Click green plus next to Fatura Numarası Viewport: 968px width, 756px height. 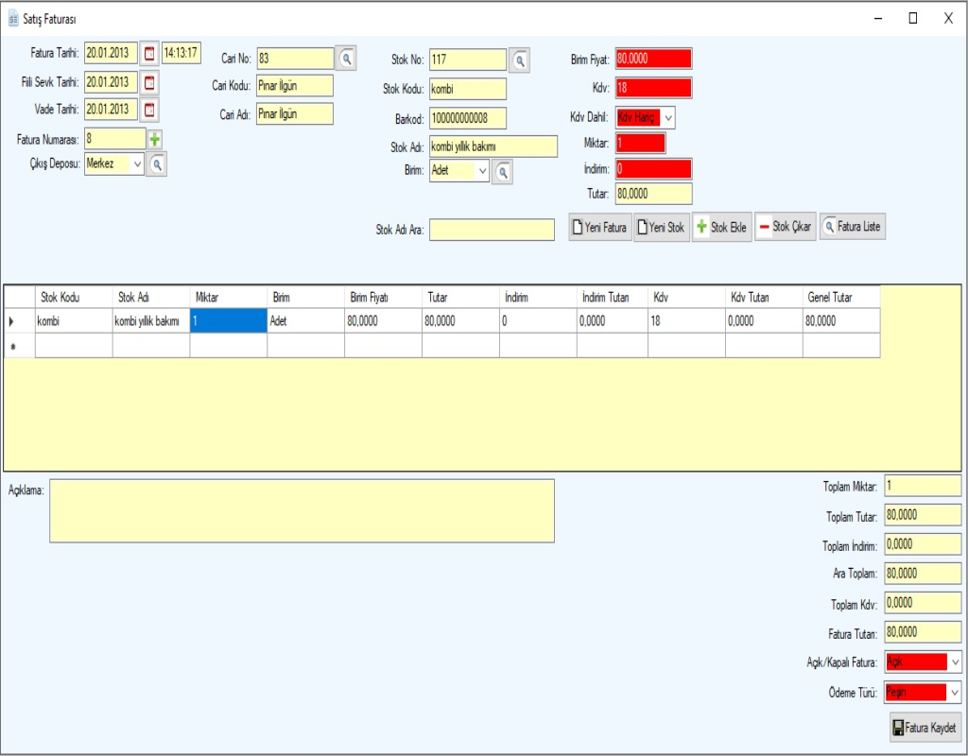pyautogui.click(x=155, y=140)
